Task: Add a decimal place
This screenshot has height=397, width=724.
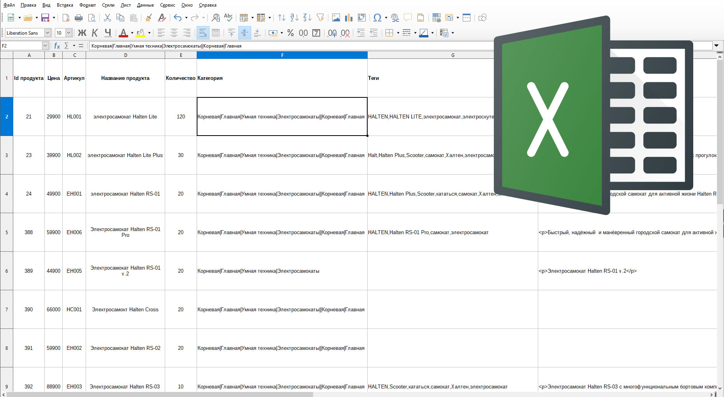Action: tap(332, 33)
